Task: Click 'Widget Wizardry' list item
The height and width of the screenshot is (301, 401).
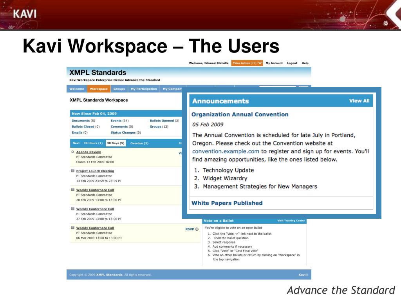Action: [x=225, y=178]
